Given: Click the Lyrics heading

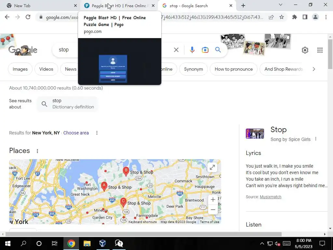Looking at the screenshot, I should tap(253, 153).
